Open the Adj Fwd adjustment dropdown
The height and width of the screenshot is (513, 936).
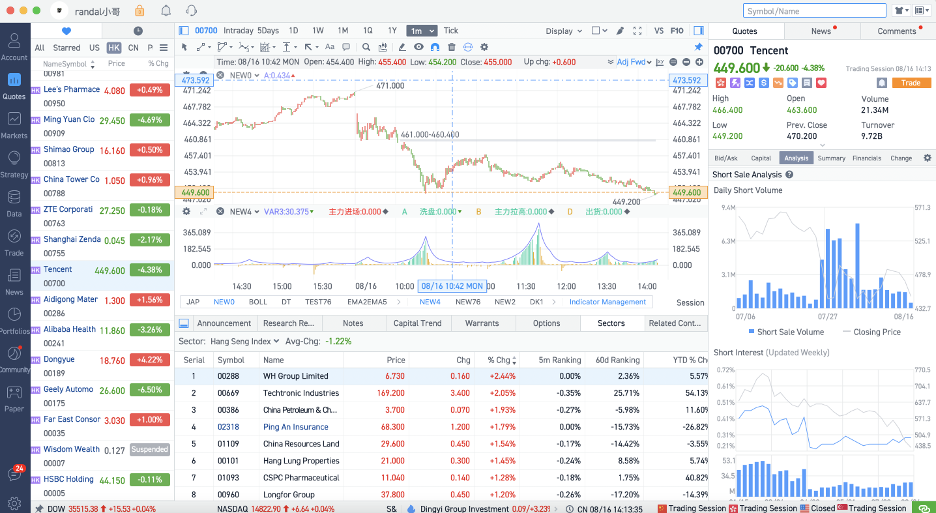click(x=635, y=62)
